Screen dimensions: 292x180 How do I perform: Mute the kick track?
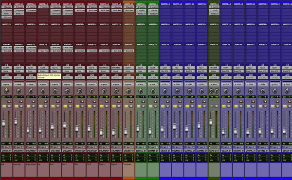[x=9, y=106]
